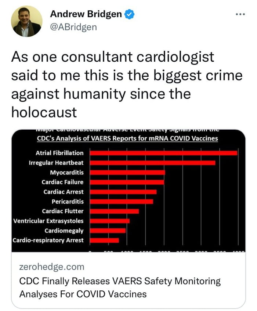The width and height of the screenshot is (257, 311).
Task: Click the Irregular Heartbeat red bar
Action: point(153,163)
